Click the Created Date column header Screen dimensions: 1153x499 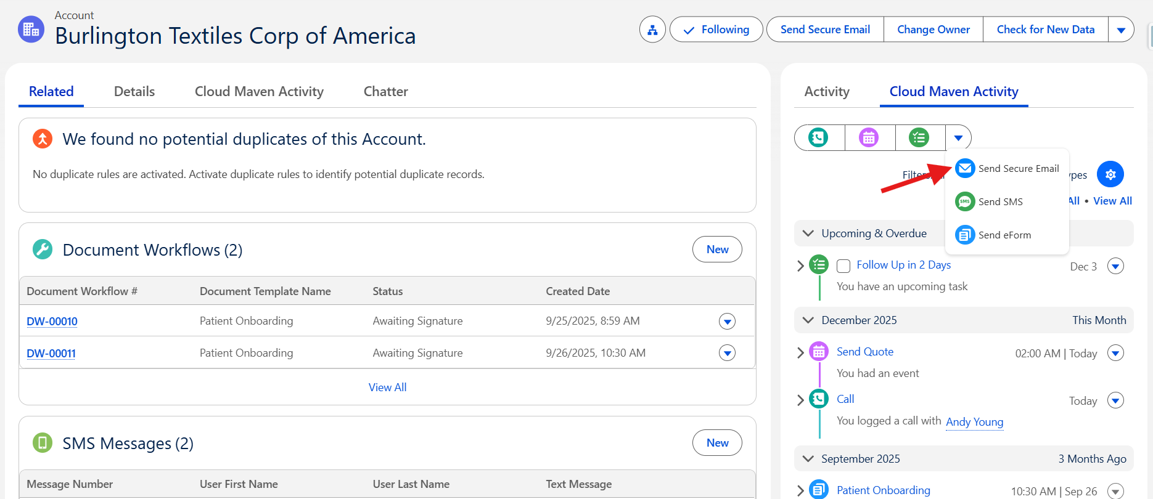[x=578, y=291]
